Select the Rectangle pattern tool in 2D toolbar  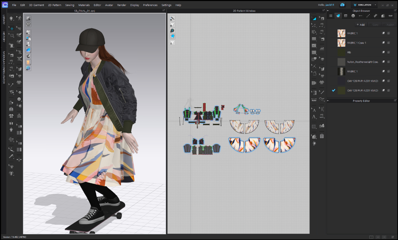[x=314, y=39]
